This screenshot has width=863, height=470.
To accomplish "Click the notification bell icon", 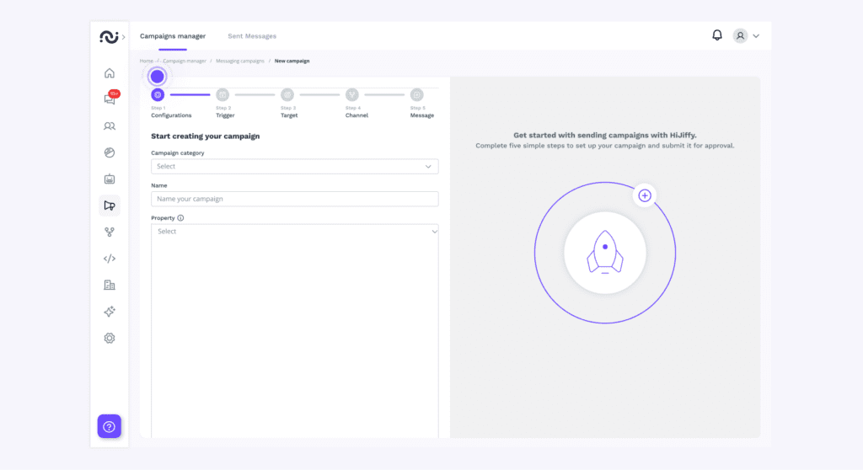I will coord(717,35).
